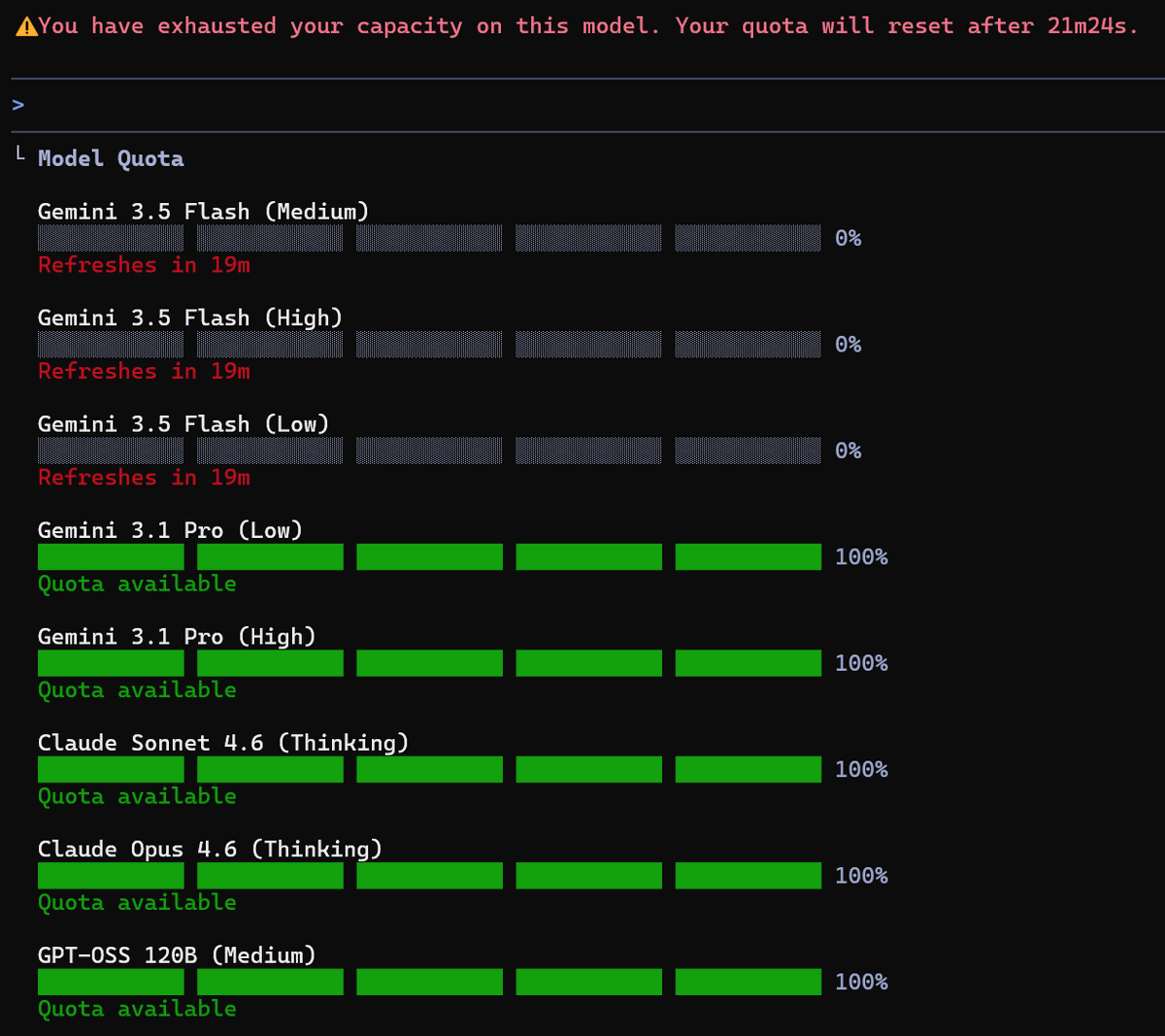Click the Gemini 3.5 Flash (High) quota bar
Viewport: 1165px width, 1036px height.
pyautogui.click(x=429, y=345)
